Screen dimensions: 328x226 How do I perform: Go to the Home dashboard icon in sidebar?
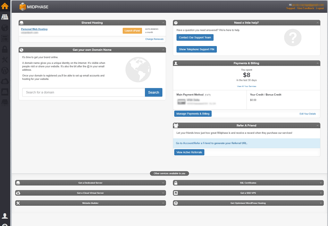coord(5,6)
